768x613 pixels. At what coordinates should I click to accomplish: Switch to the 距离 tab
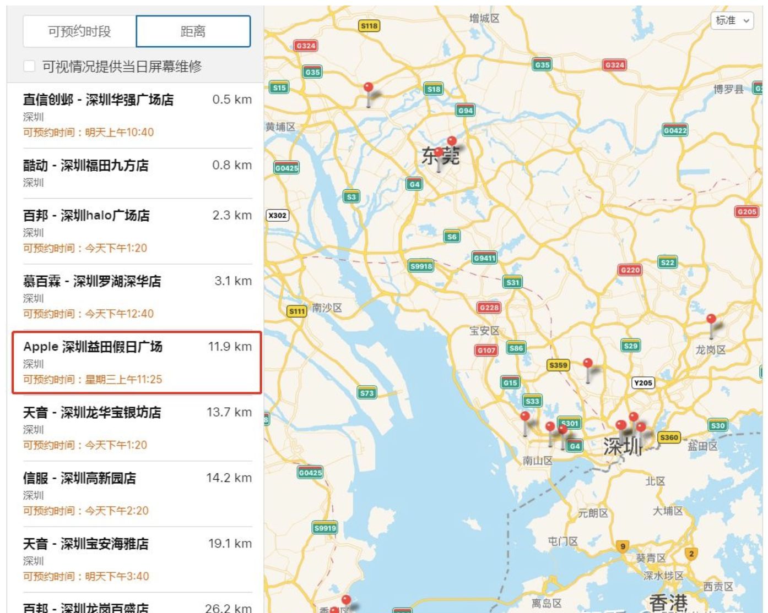pos(193,31)
